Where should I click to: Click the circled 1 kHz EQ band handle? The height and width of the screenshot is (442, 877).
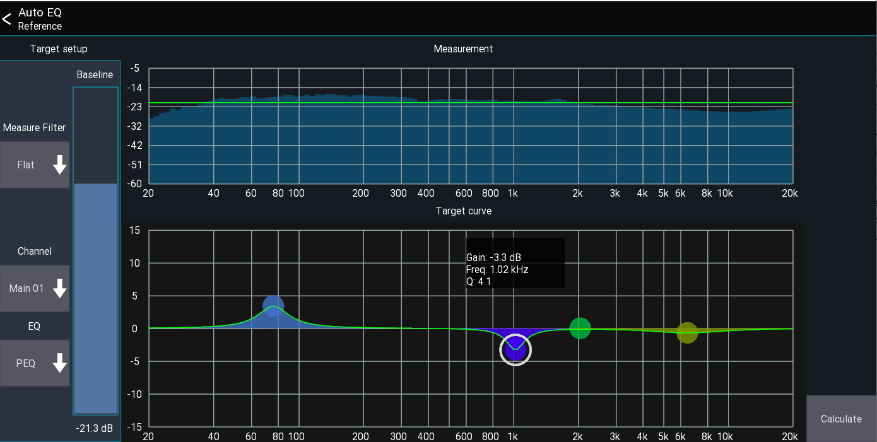(x=515, y=349)
